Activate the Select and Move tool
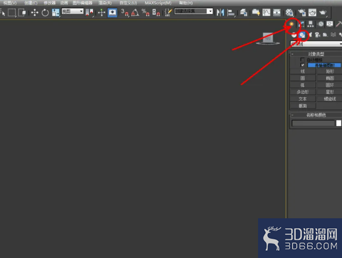This screenshot has height=258, width=342. point(35,12)
